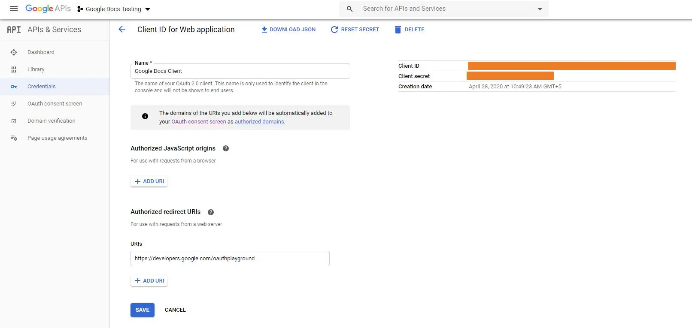The image size is (692, 328).
Task: Click the search magnifier icon
Action: pos(350,9)
